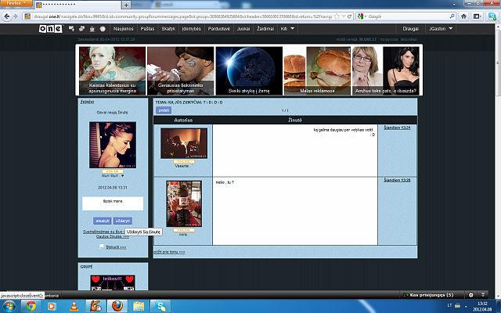Open the burger advertising banner

pos(317,70)
